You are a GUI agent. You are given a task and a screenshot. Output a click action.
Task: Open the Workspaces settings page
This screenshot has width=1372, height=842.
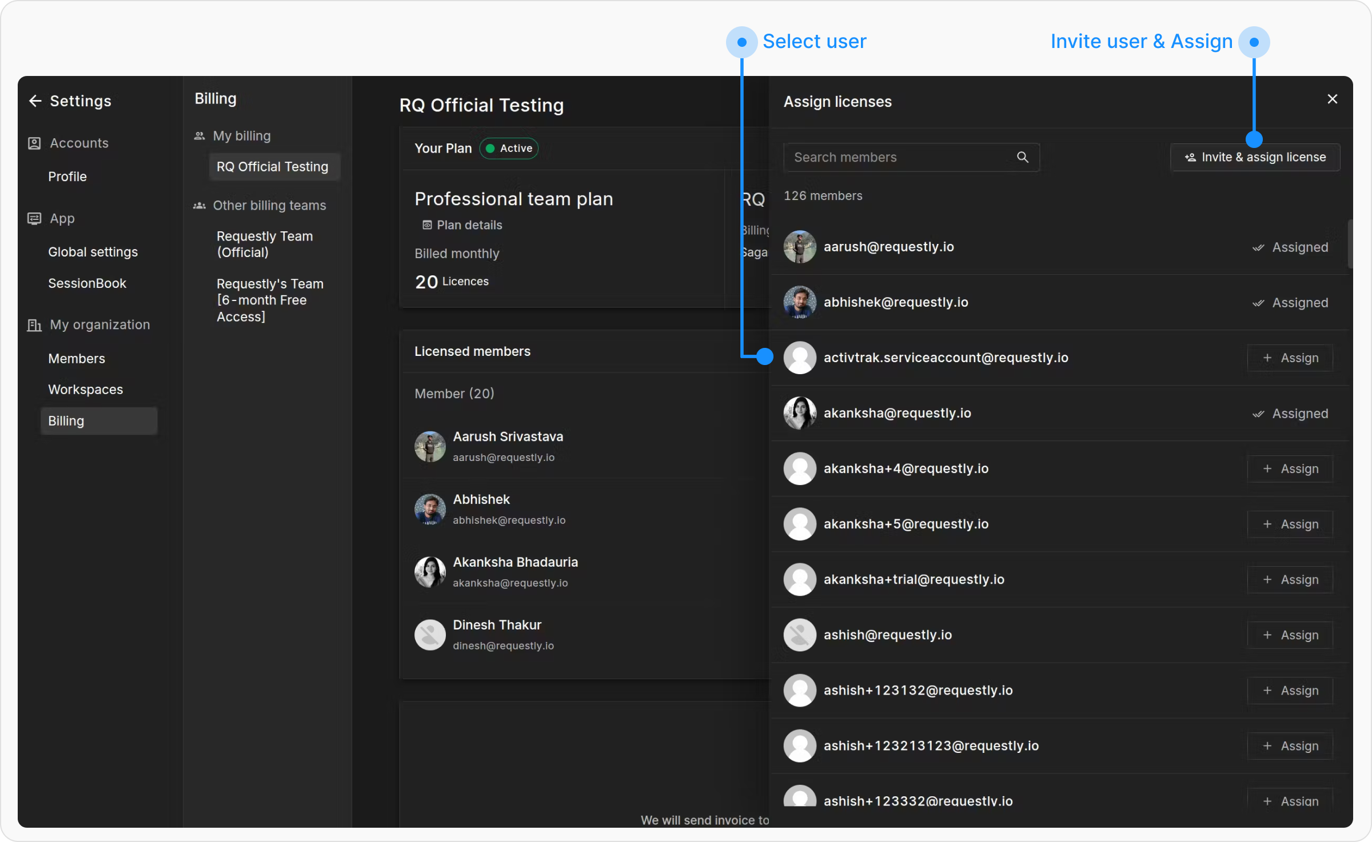(x=86, y=390)
